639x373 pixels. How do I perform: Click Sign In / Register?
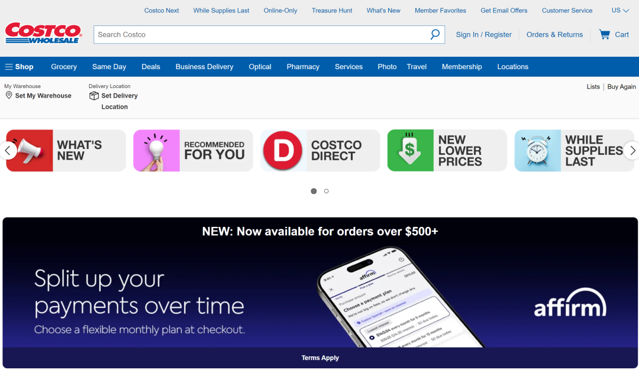click(484, 35)
